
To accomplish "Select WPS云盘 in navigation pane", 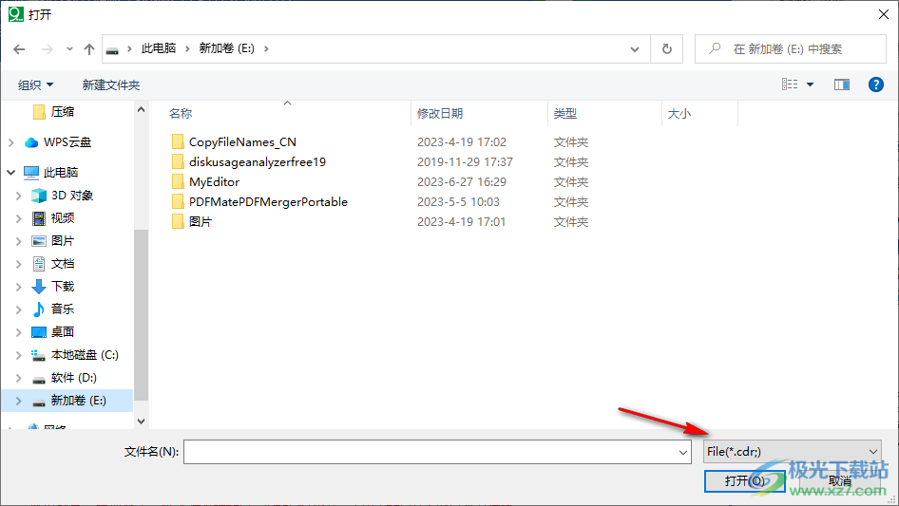I will coord(67,142).
